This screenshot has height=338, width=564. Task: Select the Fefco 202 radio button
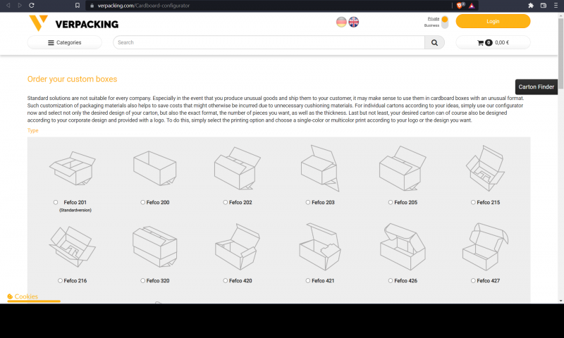pyautogui.click(x=225, y=202)
